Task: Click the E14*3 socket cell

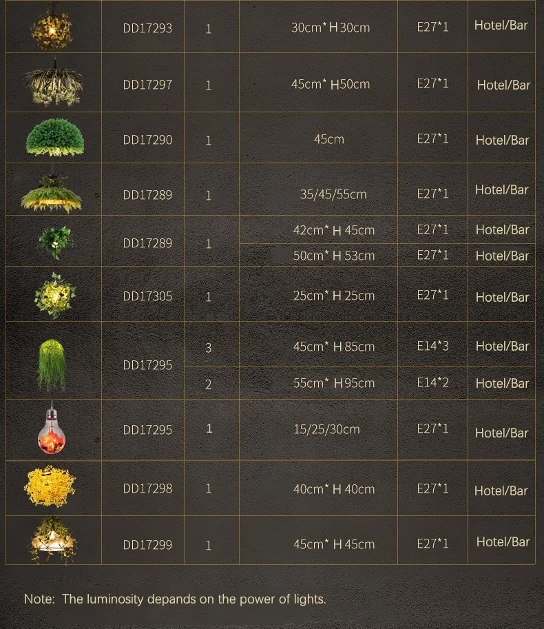Action: pos(432,346)
